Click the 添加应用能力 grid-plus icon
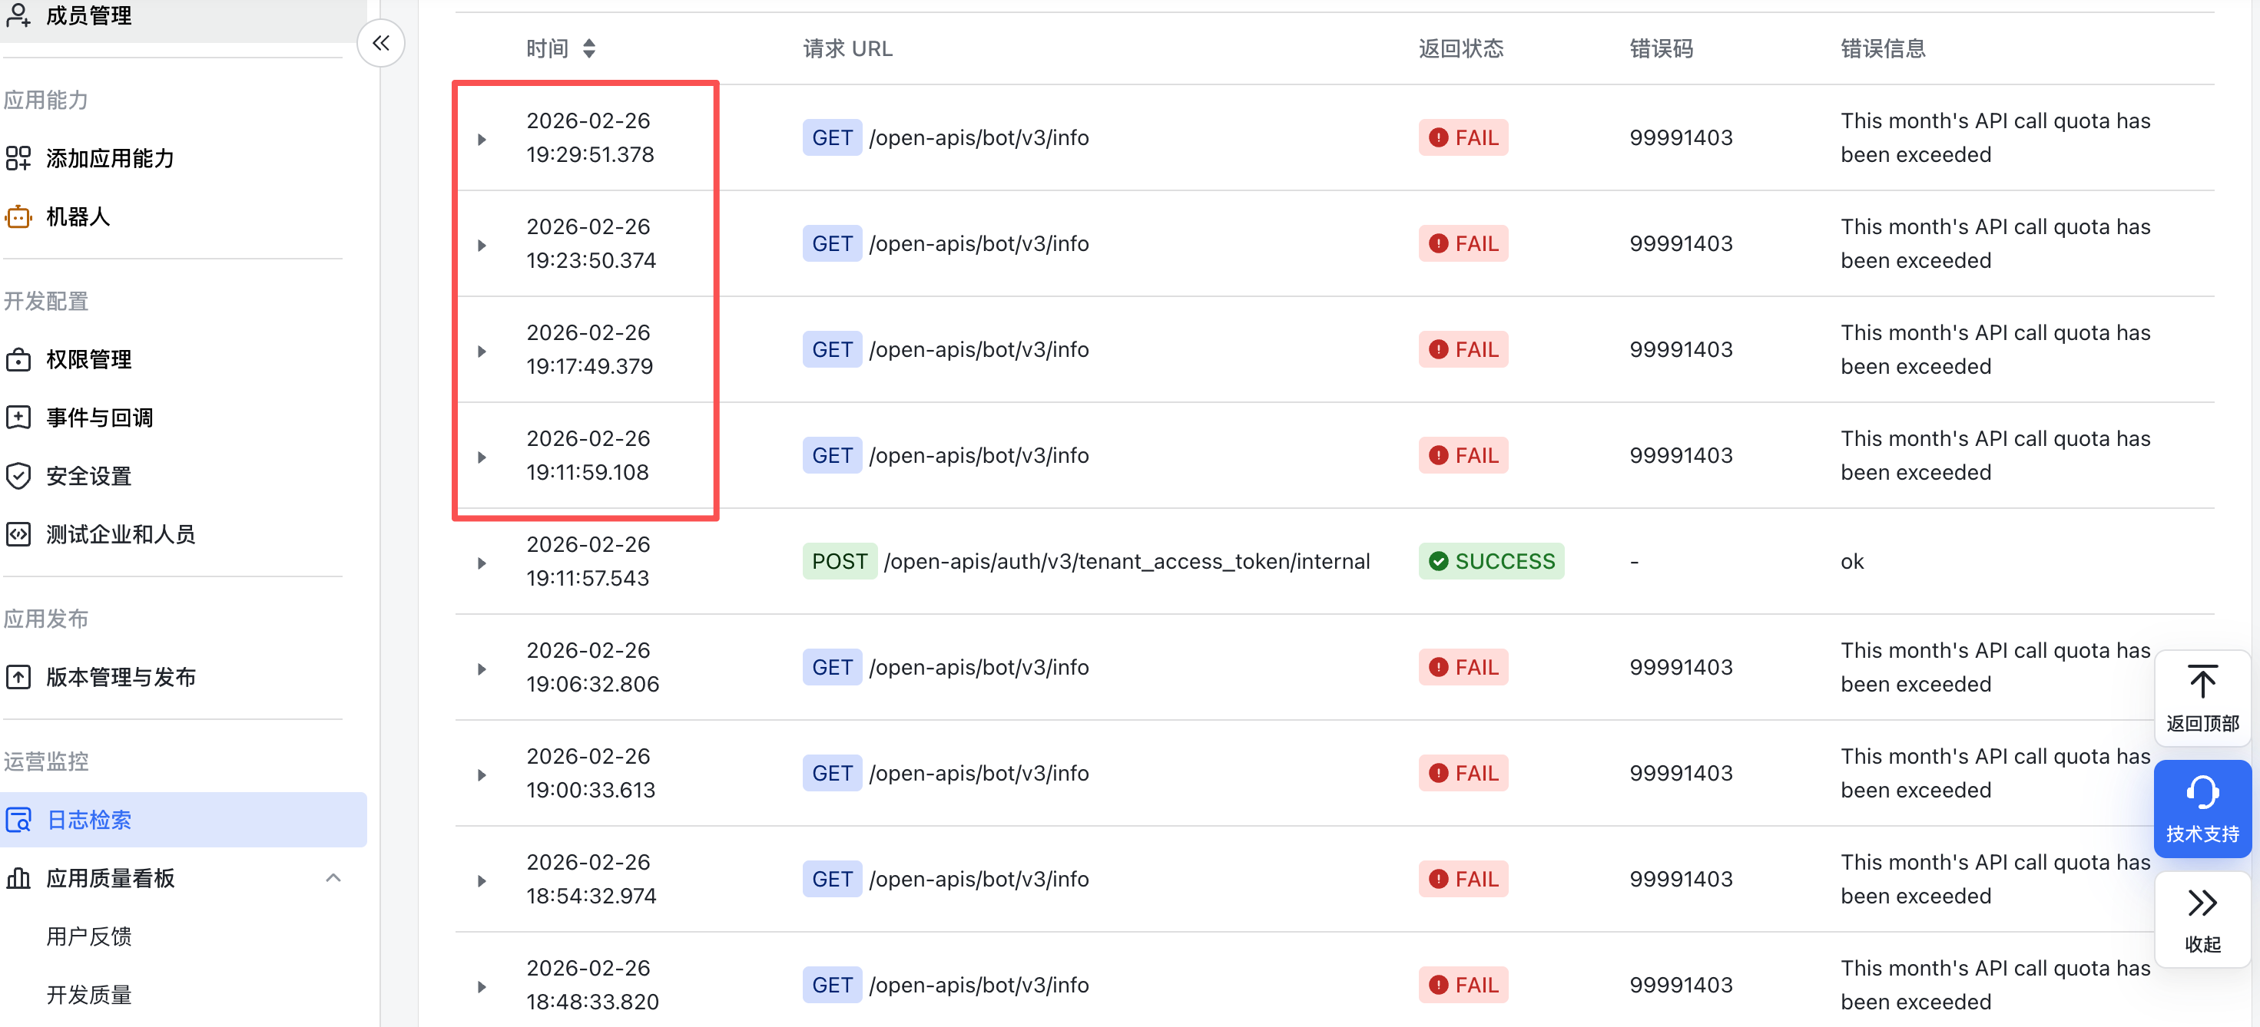The height and width of the screenshot is (1027, 2260). coord(18,159)
